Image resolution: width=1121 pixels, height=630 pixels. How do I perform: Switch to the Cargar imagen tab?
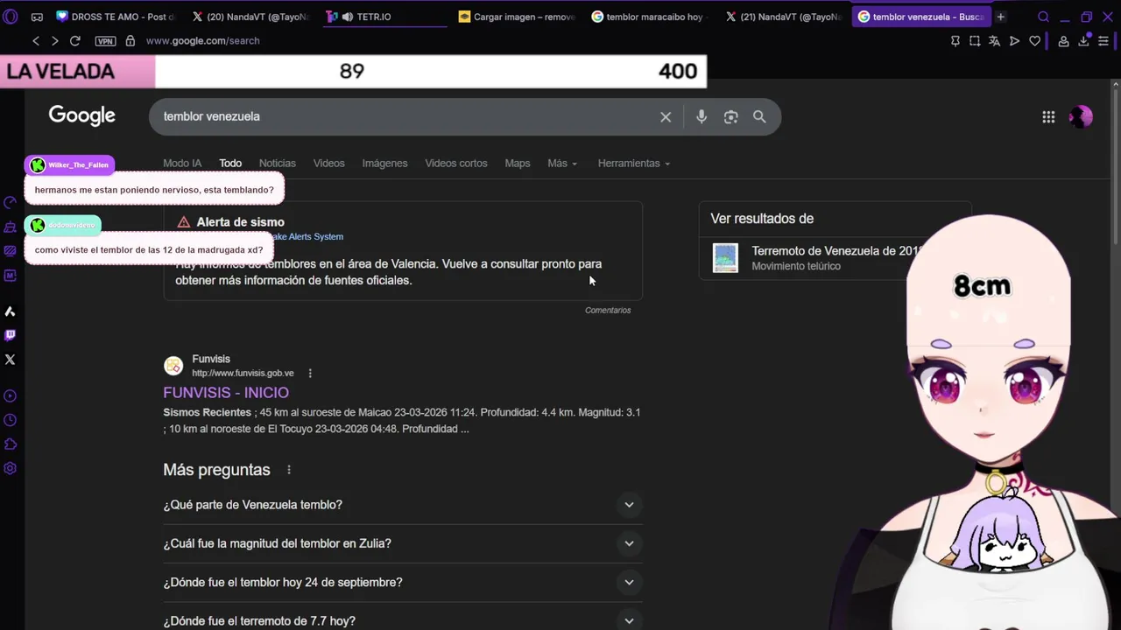click(517, 17)
